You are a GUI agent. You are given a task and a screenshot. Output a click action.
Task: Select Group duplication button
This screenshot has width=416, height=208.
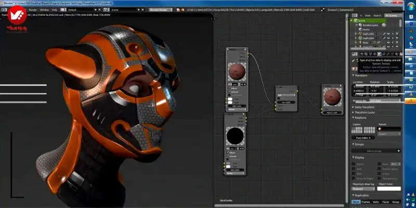396,202
